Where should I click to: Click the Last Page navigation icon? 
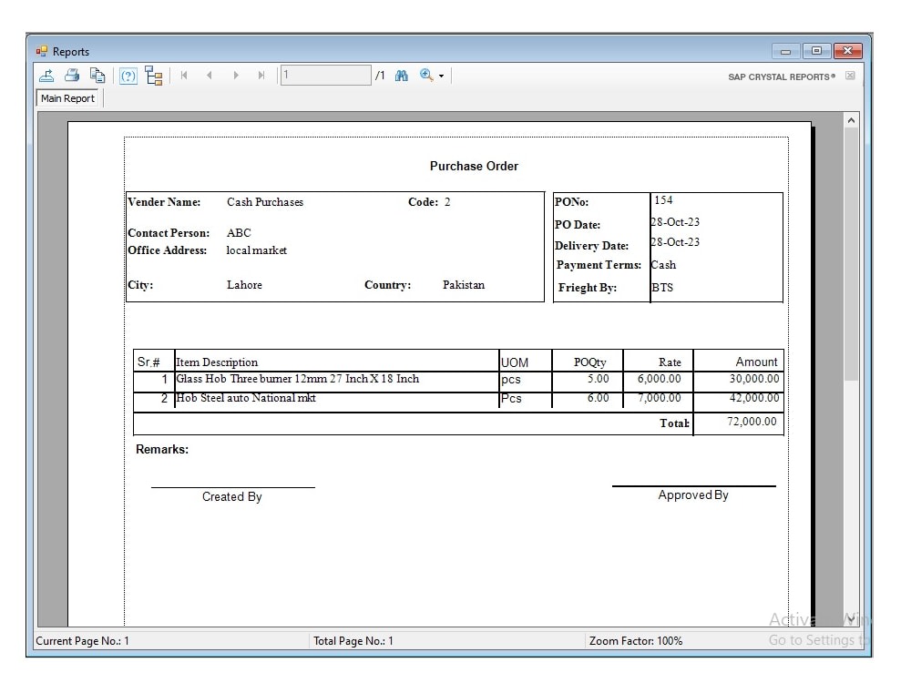(262, 76)
